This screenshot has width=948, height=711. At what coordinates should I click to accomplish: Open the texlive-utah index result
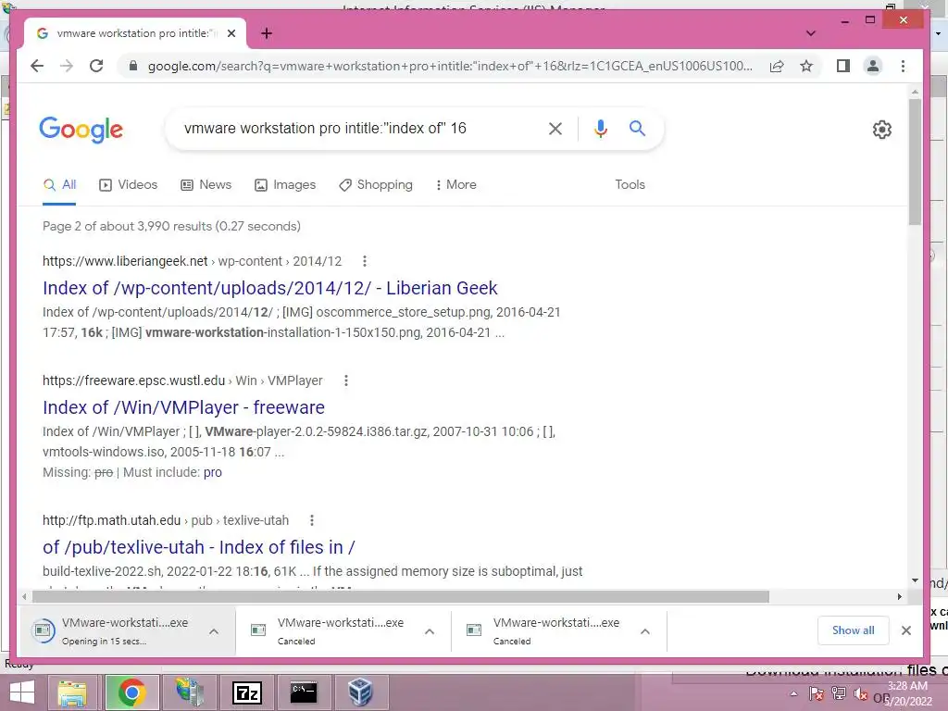[199, 548]
